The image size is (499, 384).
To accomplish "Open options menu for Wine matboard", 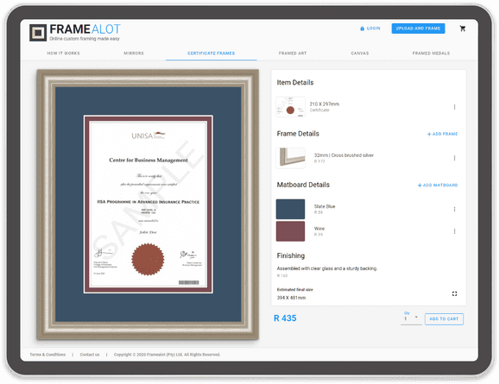I will pos(454,231).
